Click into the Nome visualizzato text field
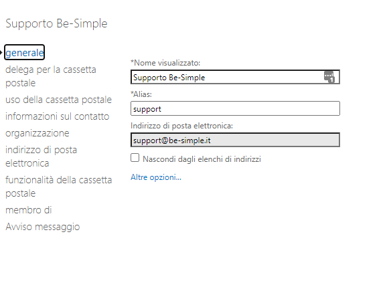This screenshot has height=299, width=389. (235, 77)
